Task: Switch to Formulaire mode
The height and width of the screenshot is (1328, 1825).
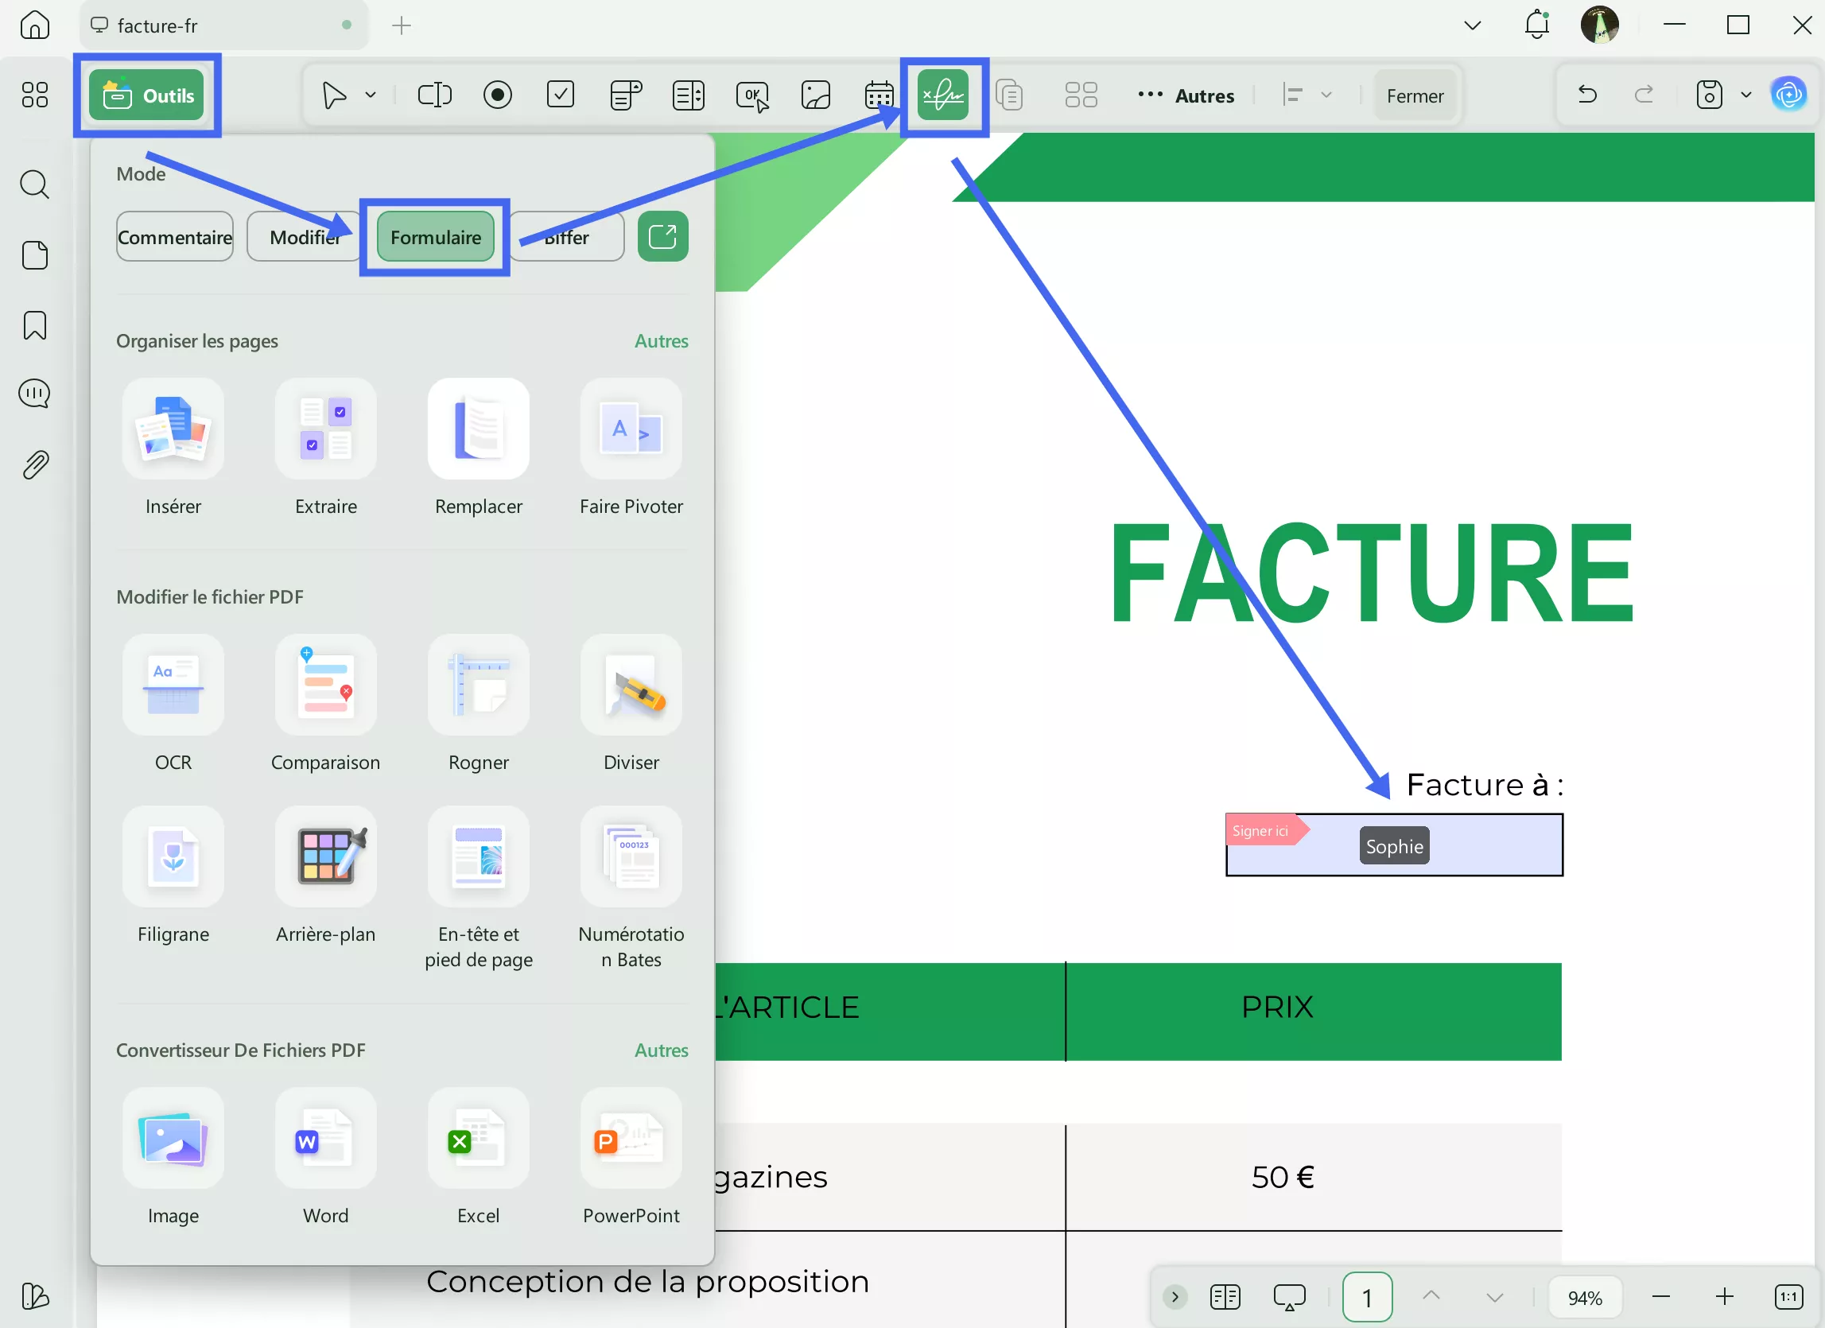Action: click(435, 238)
